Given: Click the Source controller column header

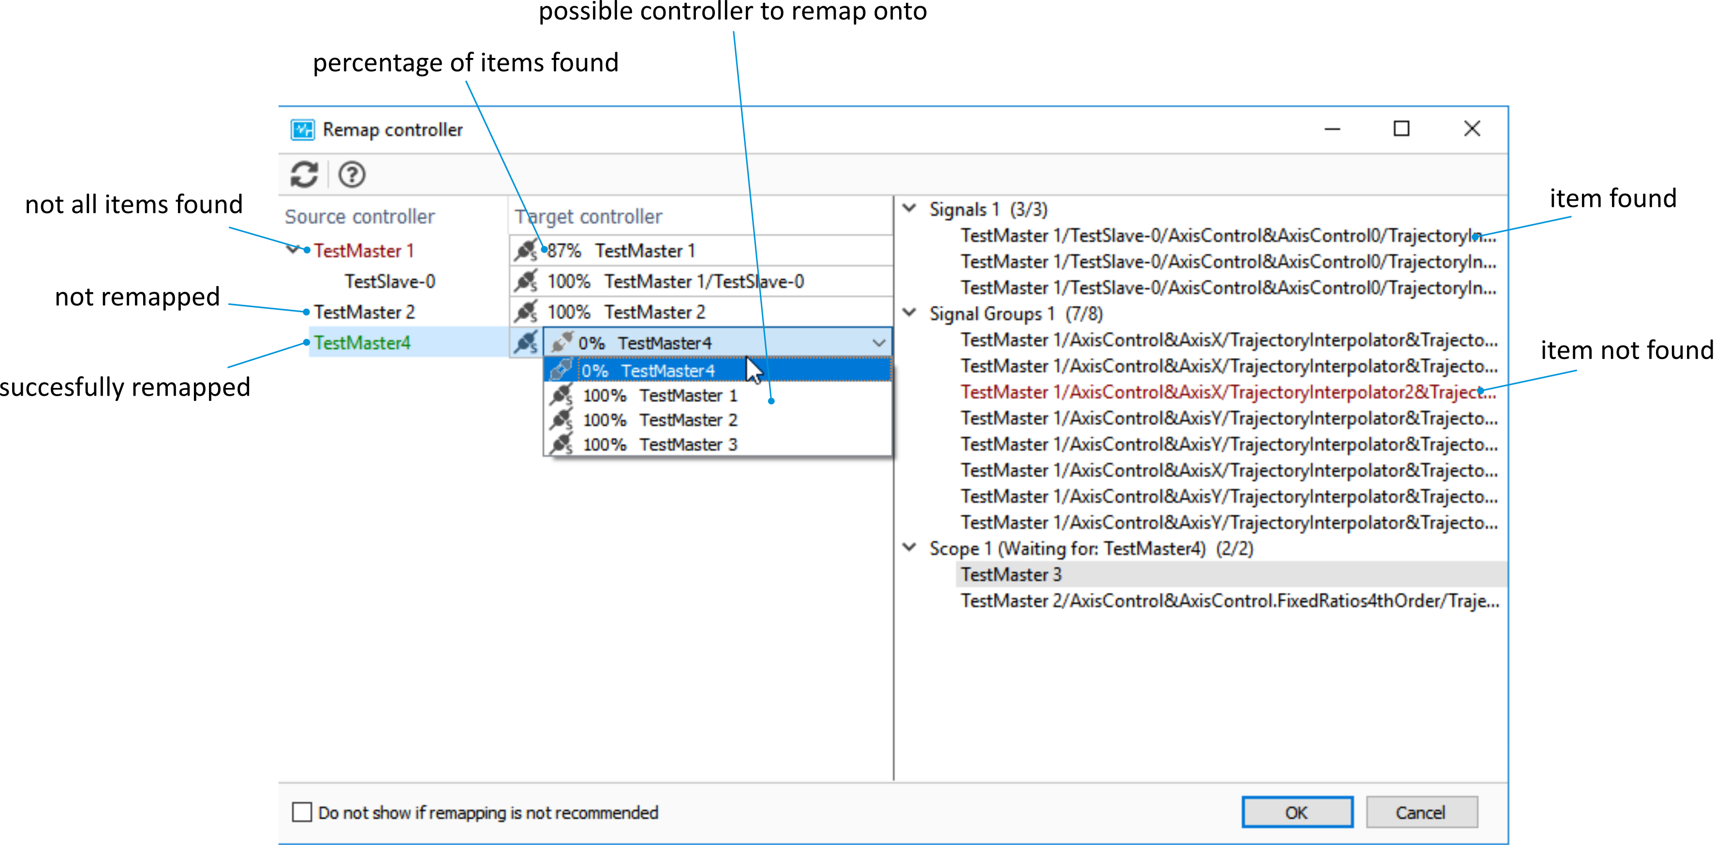Looking at the screenshot, I should tap(359, 217).
